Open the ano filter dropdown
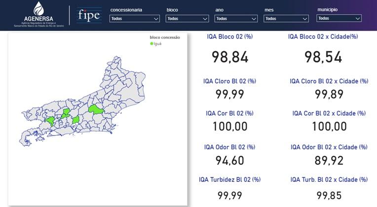The image size is (377, 207). [x=236, y=19]
